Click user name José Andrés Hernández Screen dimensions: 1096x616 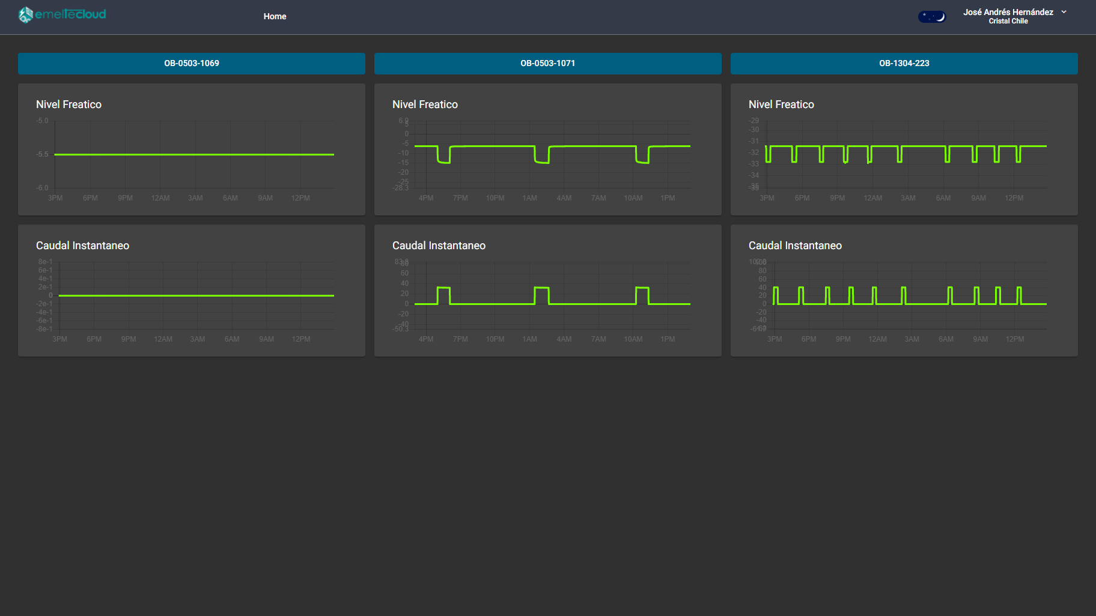coord(1008,12)
